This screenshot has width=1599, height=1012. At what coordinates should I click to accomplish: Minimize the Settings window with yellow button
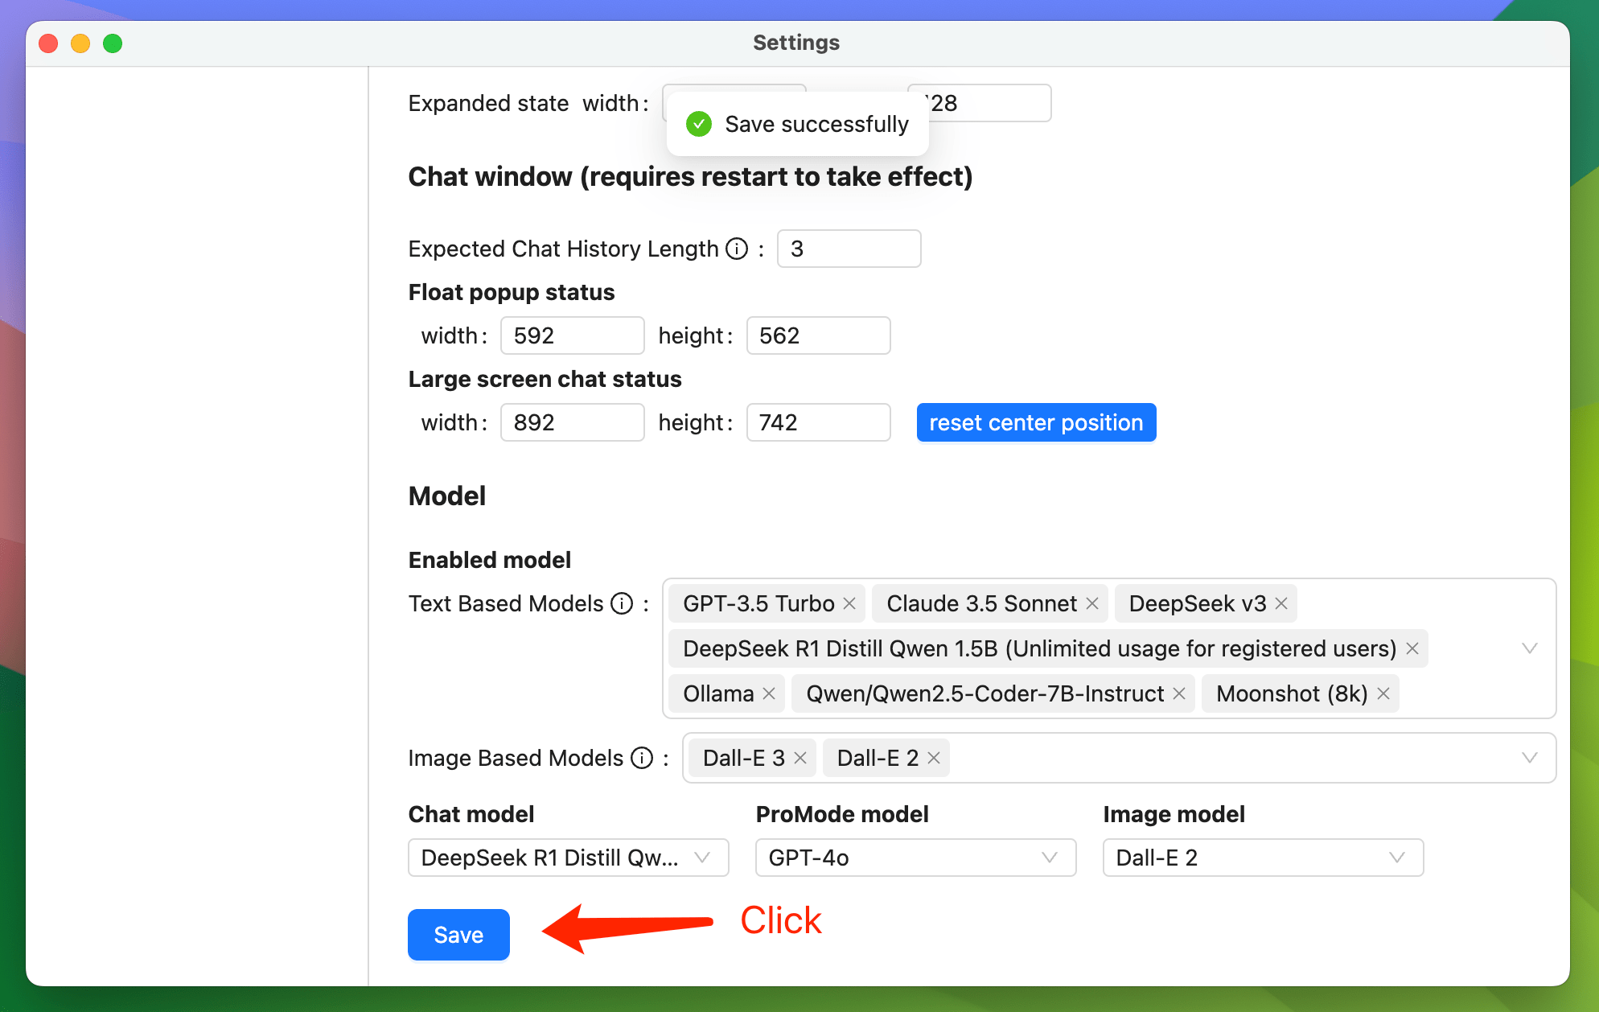pos(80,43)
